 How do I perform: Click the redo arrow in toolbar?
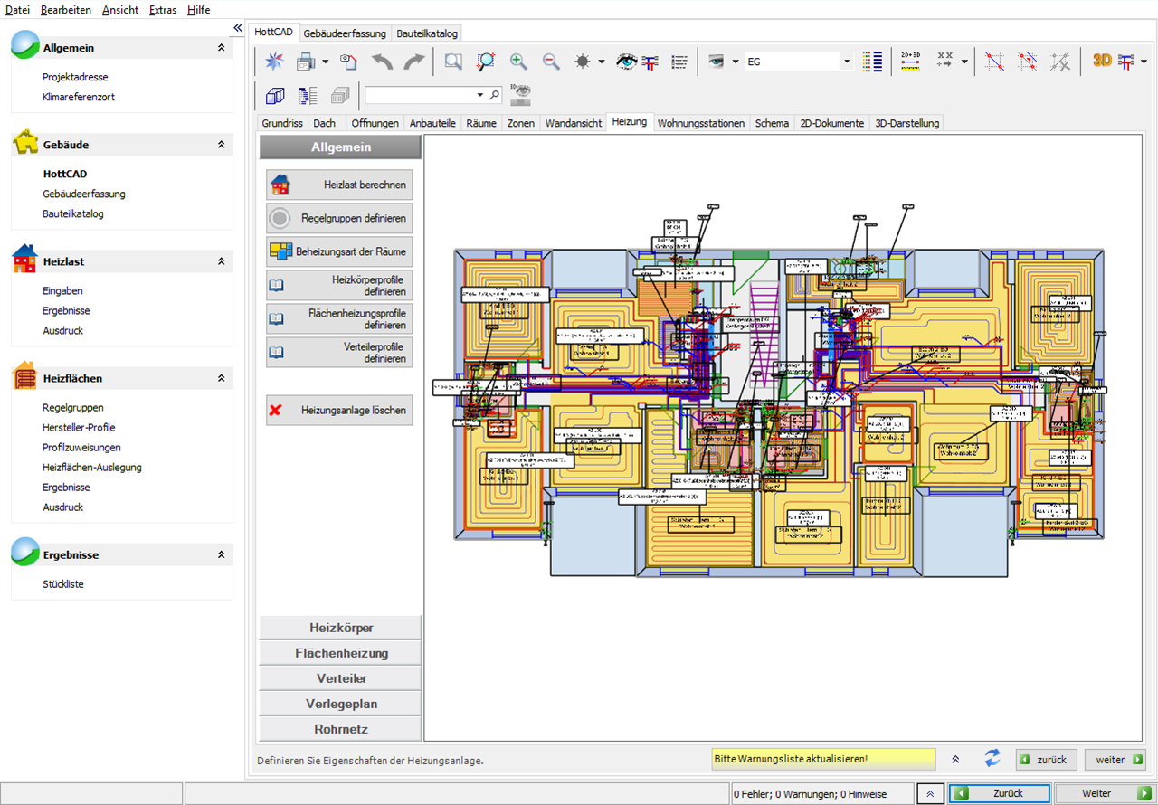coord(414,62)
